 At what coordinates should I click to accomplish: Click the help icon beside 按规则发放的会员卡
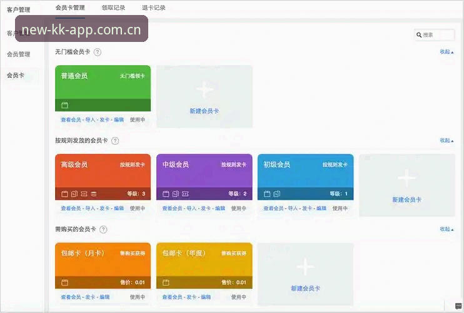tap(115, 141)
